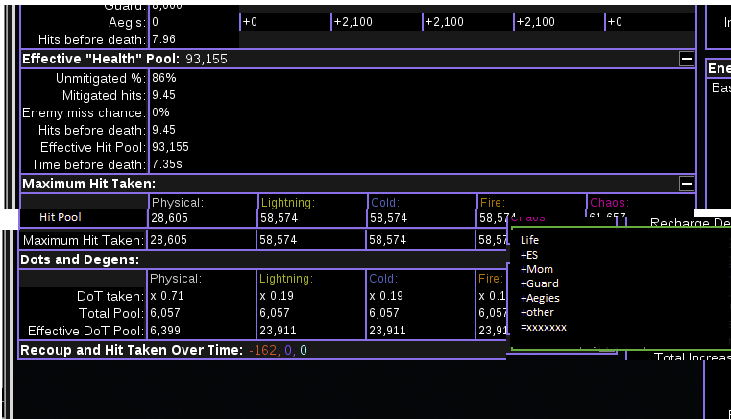This screenshot has width=731, height=419.
Task: Click the Effective Hit Pool label
Action: point(93,147)
